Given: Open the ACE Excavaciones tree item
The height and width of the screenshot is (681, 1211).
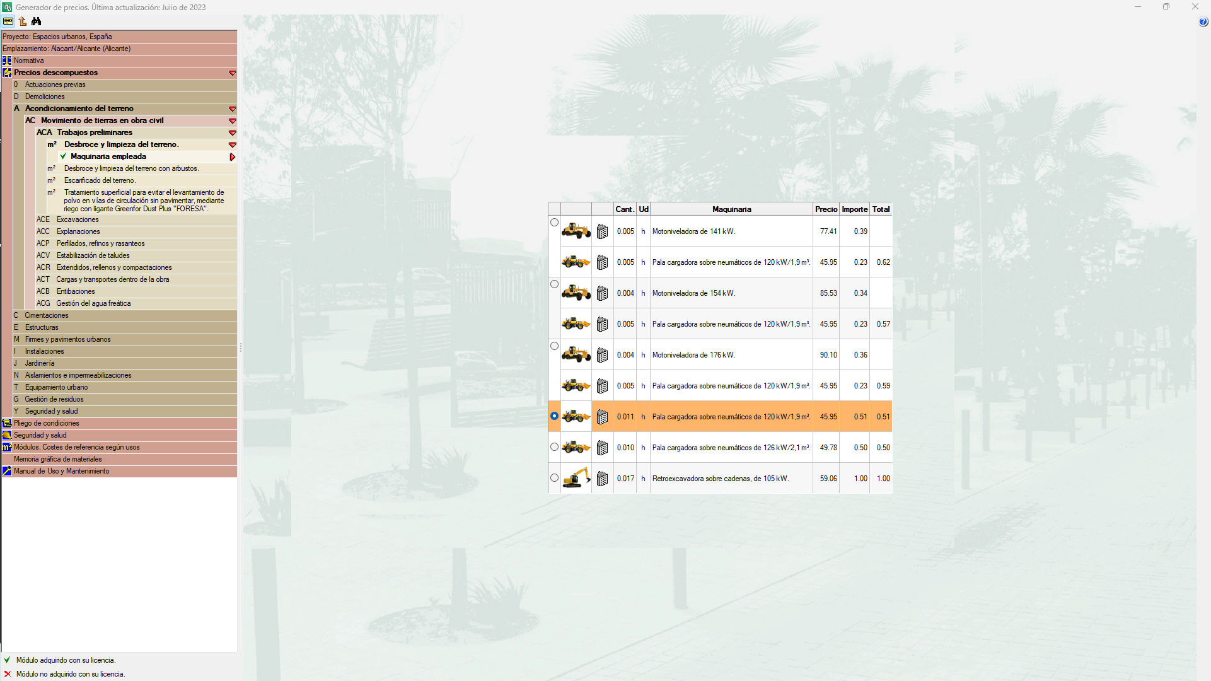Looking at the screenshot, I should tap(78, 219).
